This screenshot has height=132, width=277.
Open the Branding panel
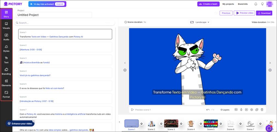[6, 71]
